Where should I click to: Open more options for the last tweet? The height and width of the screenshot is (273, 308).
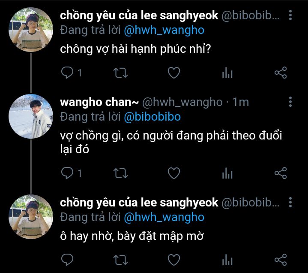pos(290,202)
